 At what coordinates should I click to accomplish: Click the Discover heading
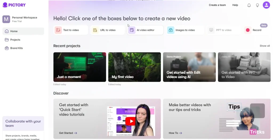tap(61, 93)
